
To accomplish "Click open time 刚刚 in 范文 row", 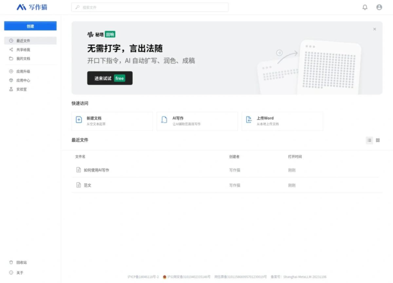I will coord(292,186).
